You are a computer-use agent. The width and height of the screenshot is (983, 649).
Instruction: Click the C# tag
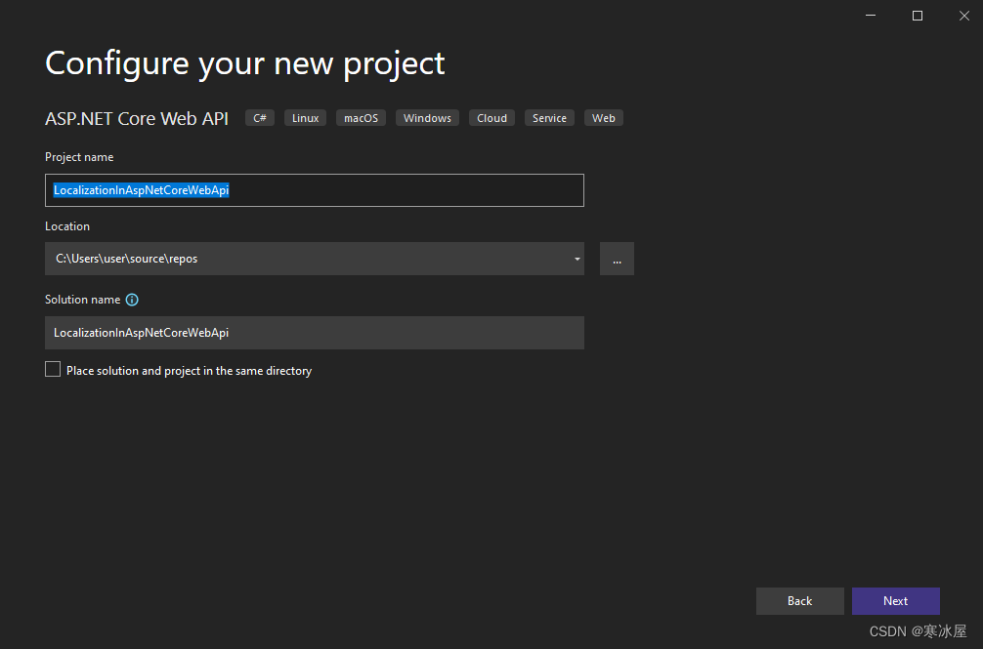click(260, 118)
